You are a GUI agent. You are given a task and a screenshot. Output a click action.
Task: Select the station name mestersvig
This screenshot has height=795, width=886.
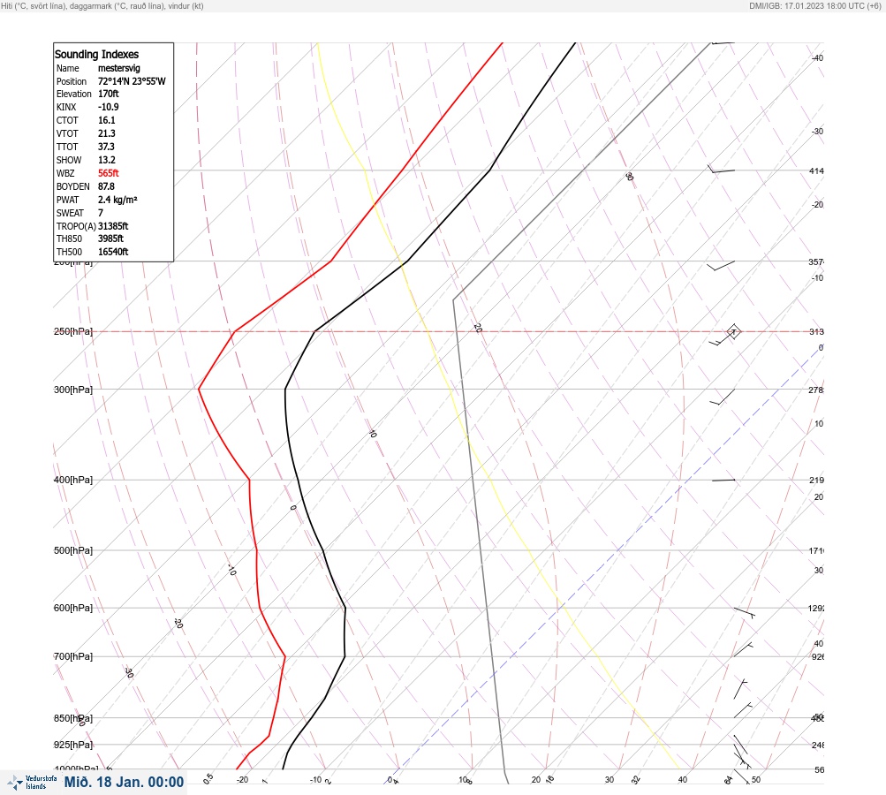click(x=118, y=68)
